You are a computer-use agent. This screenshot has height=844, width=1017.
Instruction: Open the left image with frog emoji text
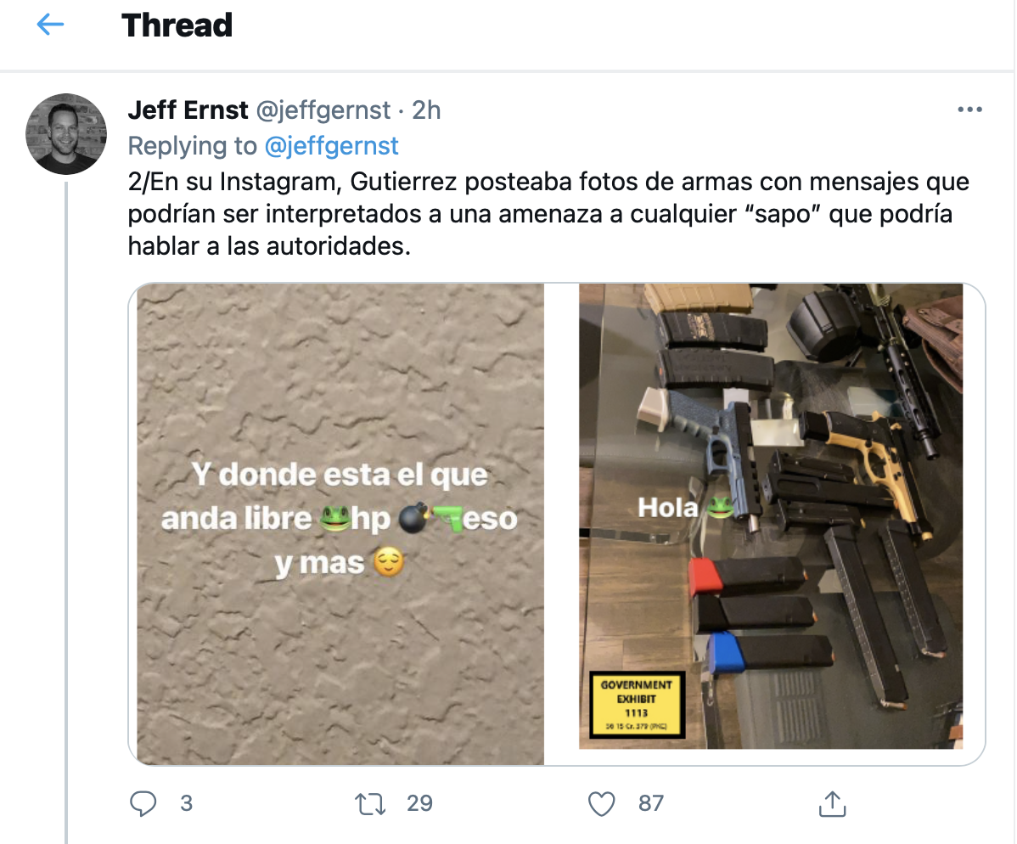click(340, 524)
